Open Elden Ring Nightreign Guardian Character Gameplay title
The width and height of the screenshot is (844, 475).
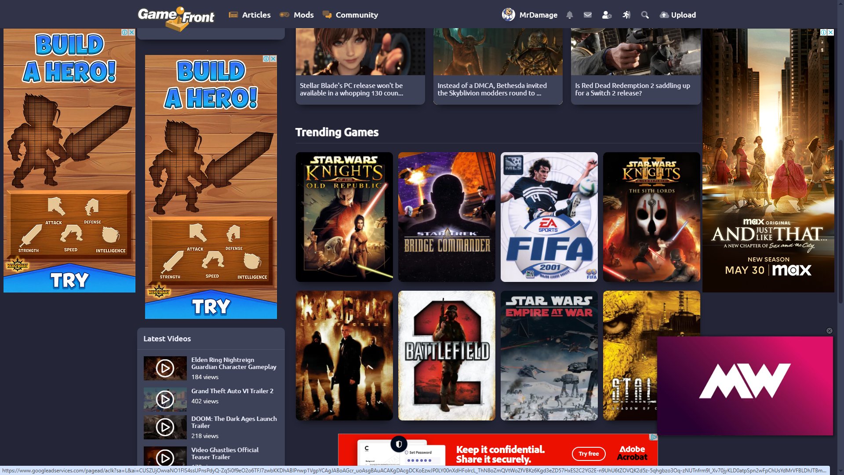(234, 363)
